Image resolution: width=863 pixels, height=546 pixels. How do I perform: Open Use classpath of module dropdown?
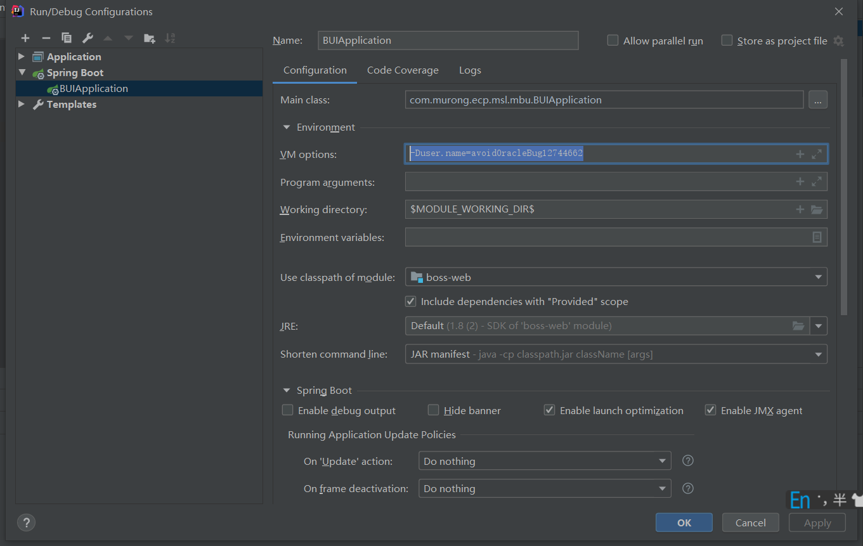[x=616, y=277]
